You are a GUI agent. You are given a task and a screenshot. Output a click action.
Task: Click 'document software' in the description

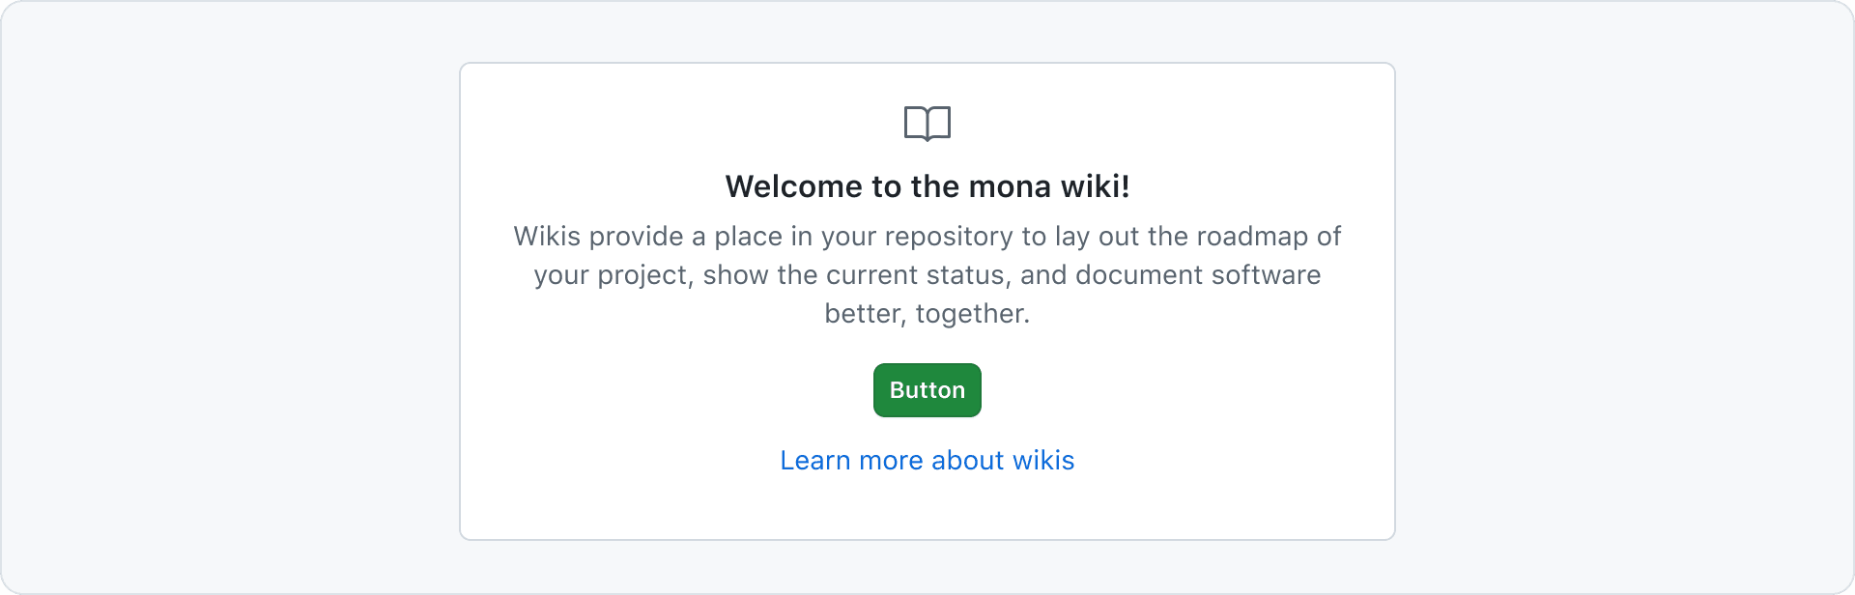pos(1198,275)
